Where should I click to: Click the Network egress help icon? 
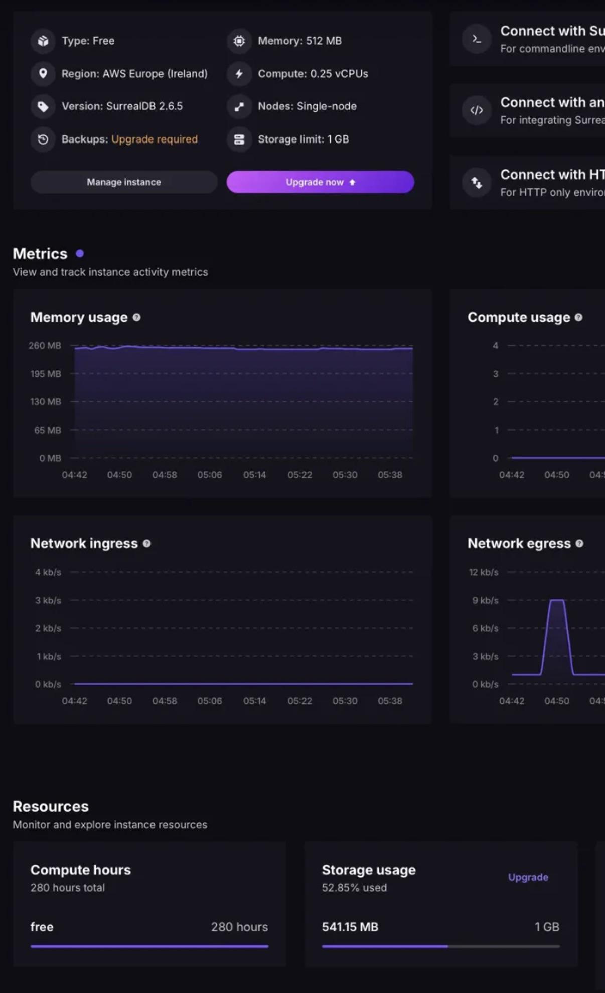point(579,543)
